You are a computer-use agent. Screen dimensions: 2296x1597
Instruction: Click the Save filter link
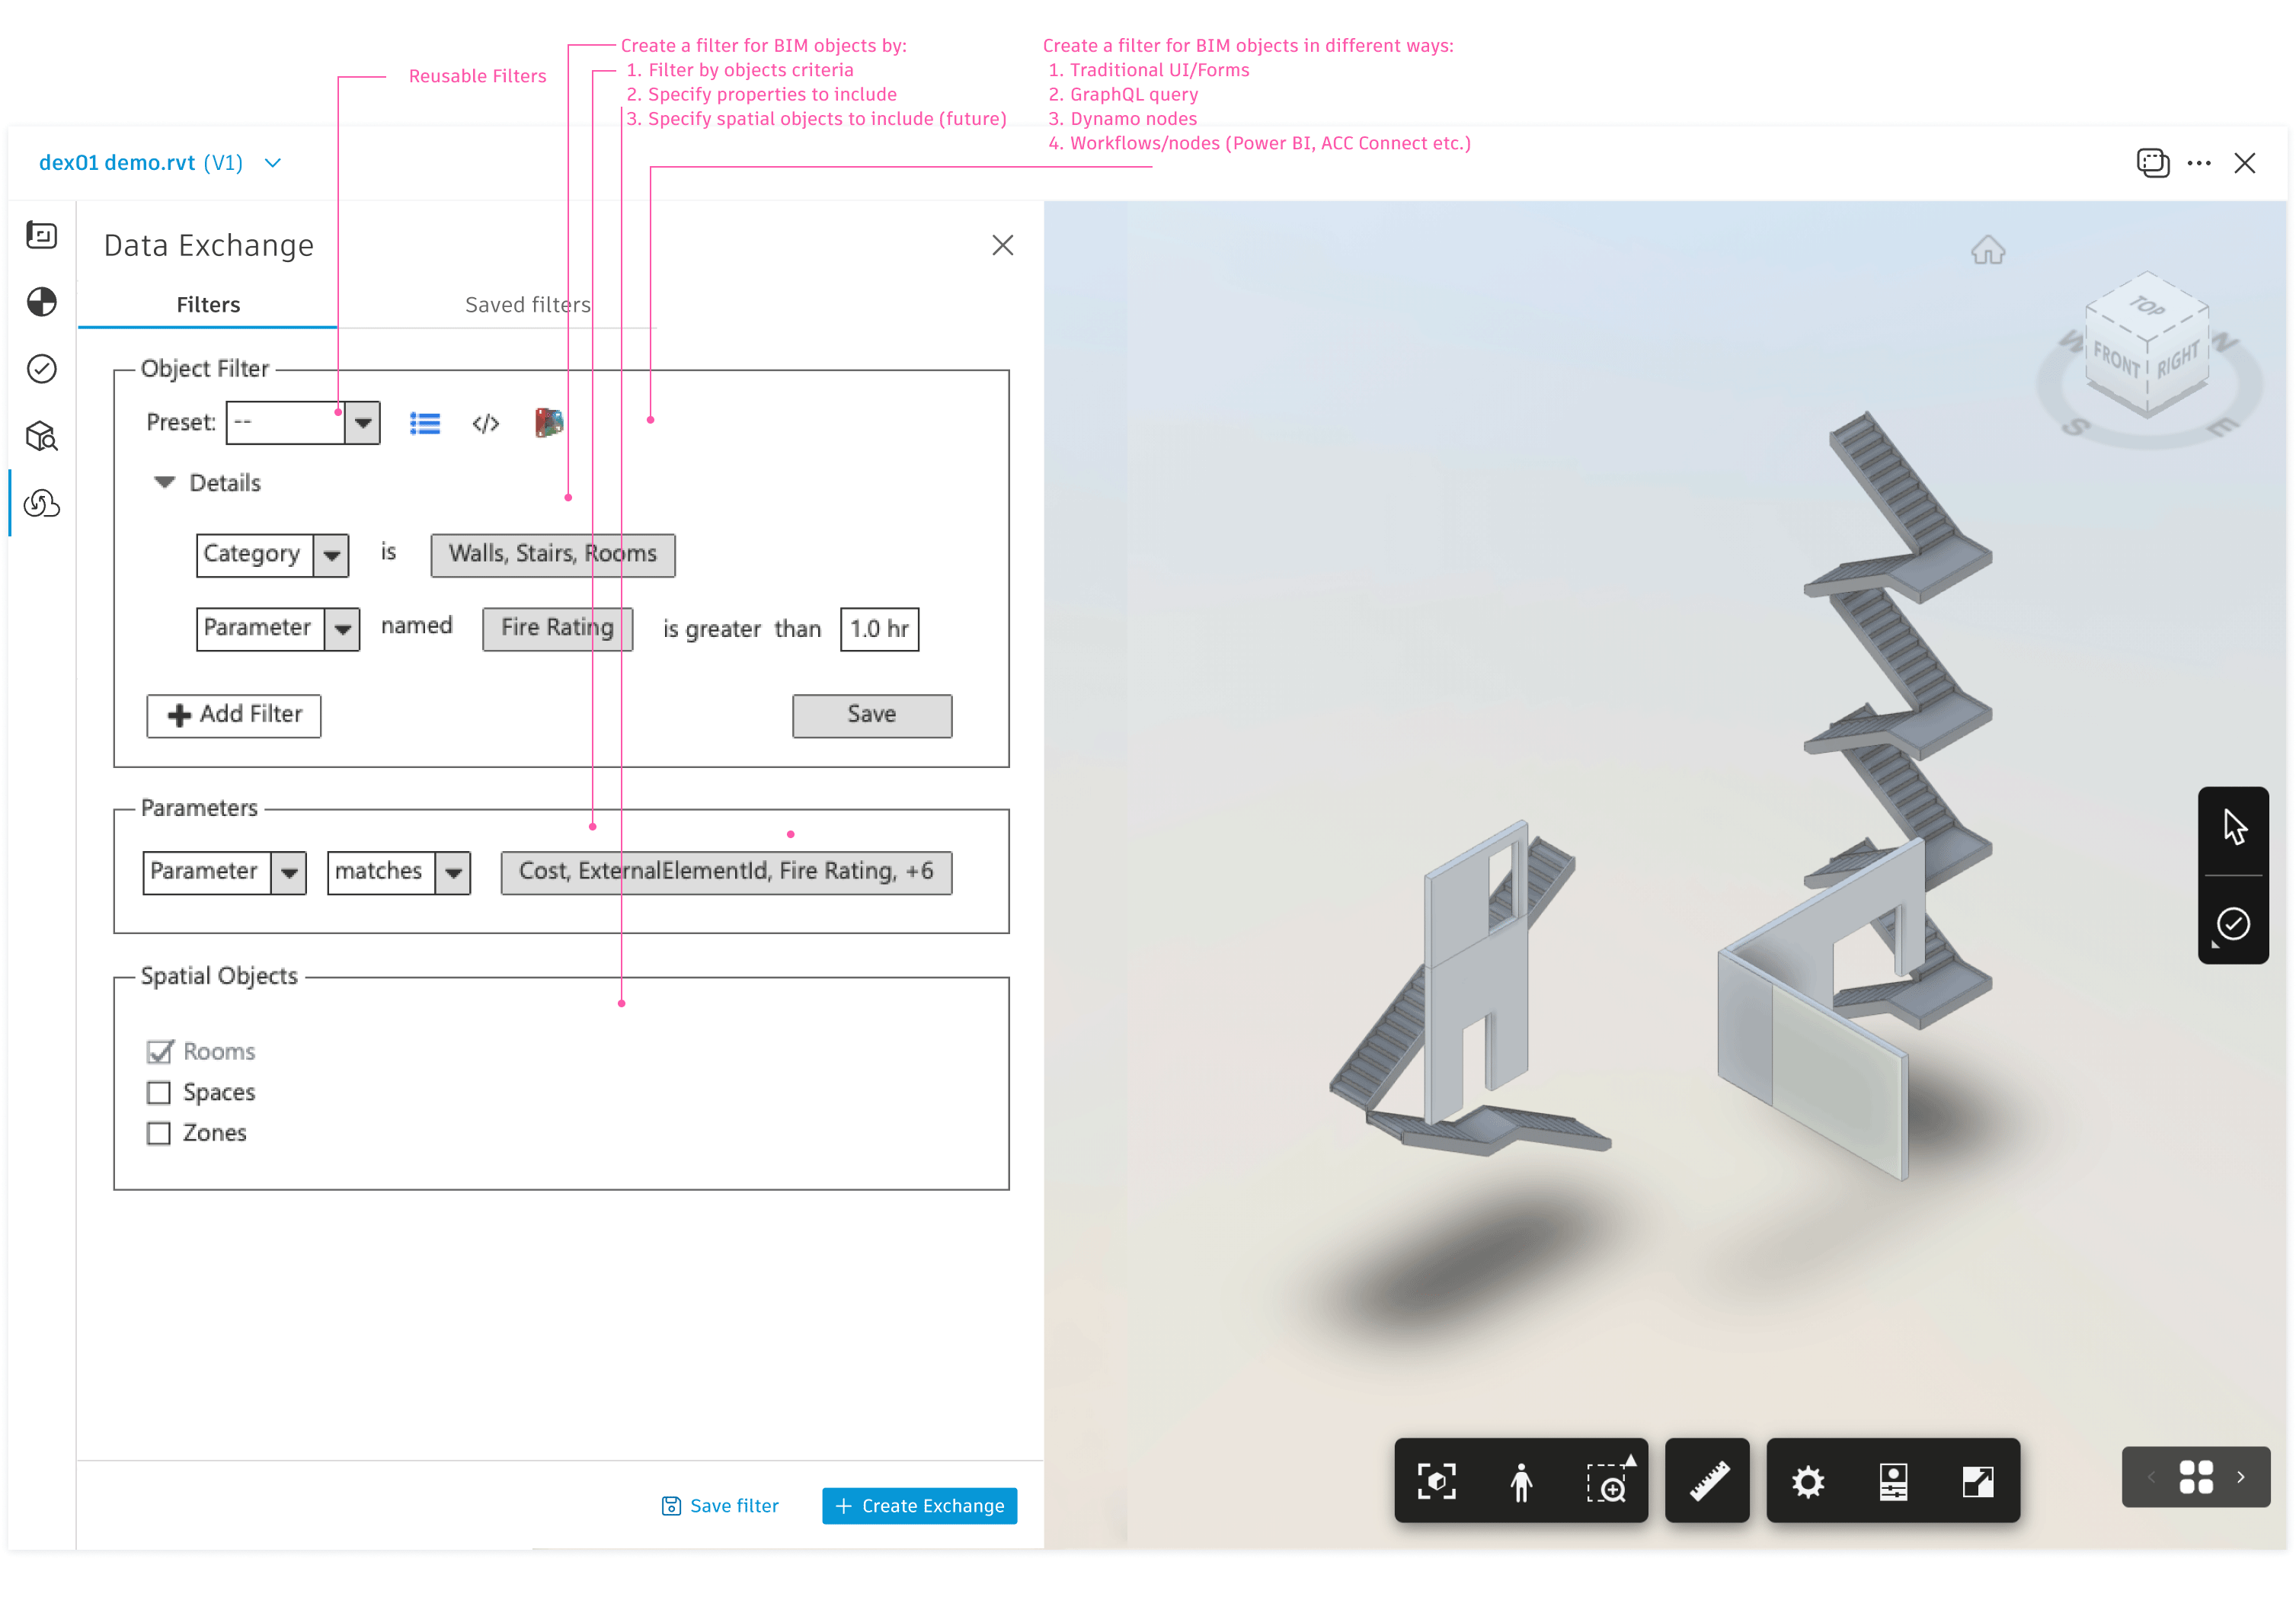720,1505
